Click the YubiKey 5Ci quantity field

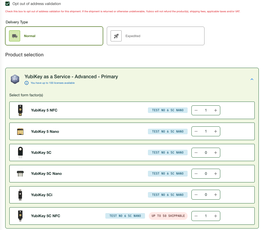point(206,195)
